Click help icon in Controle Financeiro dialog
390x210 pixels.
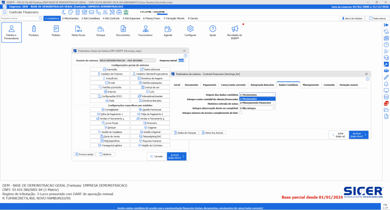[368, 79]
